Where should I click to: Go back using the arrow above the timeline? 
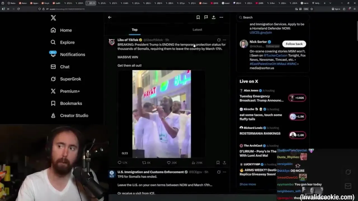click(110, 17)
